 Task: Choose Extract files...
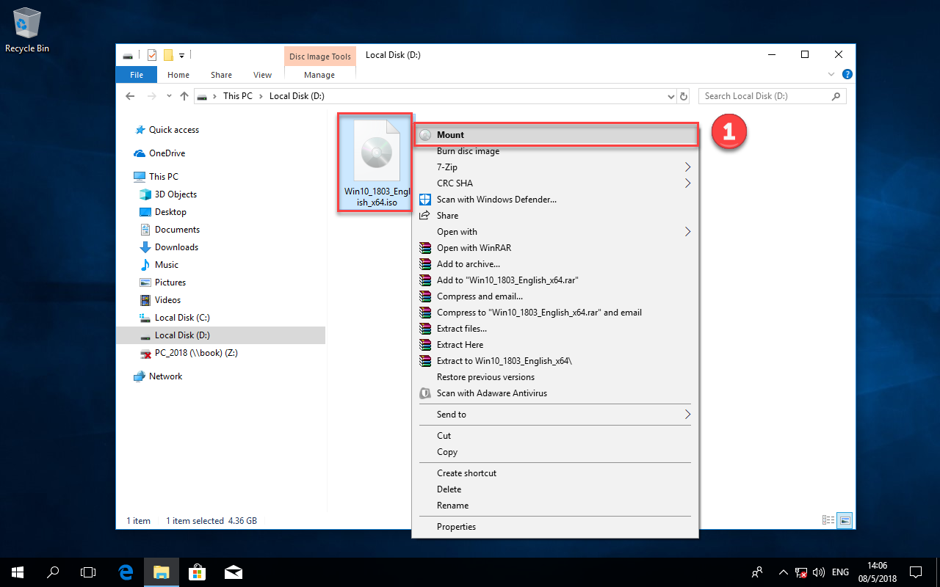pos(555,329)
